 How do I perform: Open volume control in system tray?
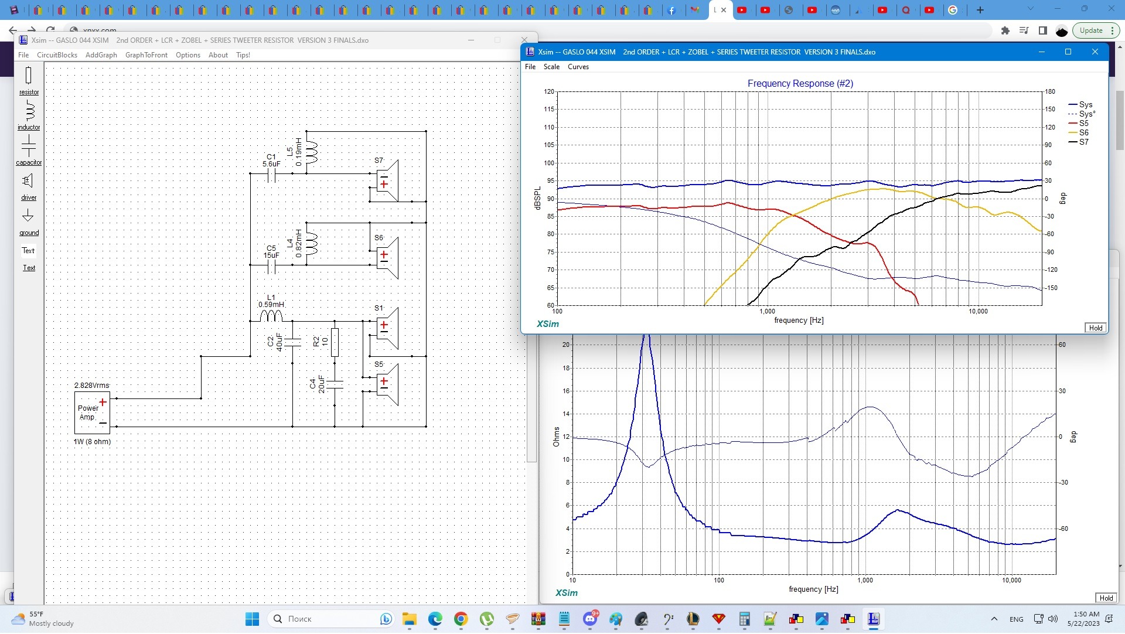[1053, 619]
